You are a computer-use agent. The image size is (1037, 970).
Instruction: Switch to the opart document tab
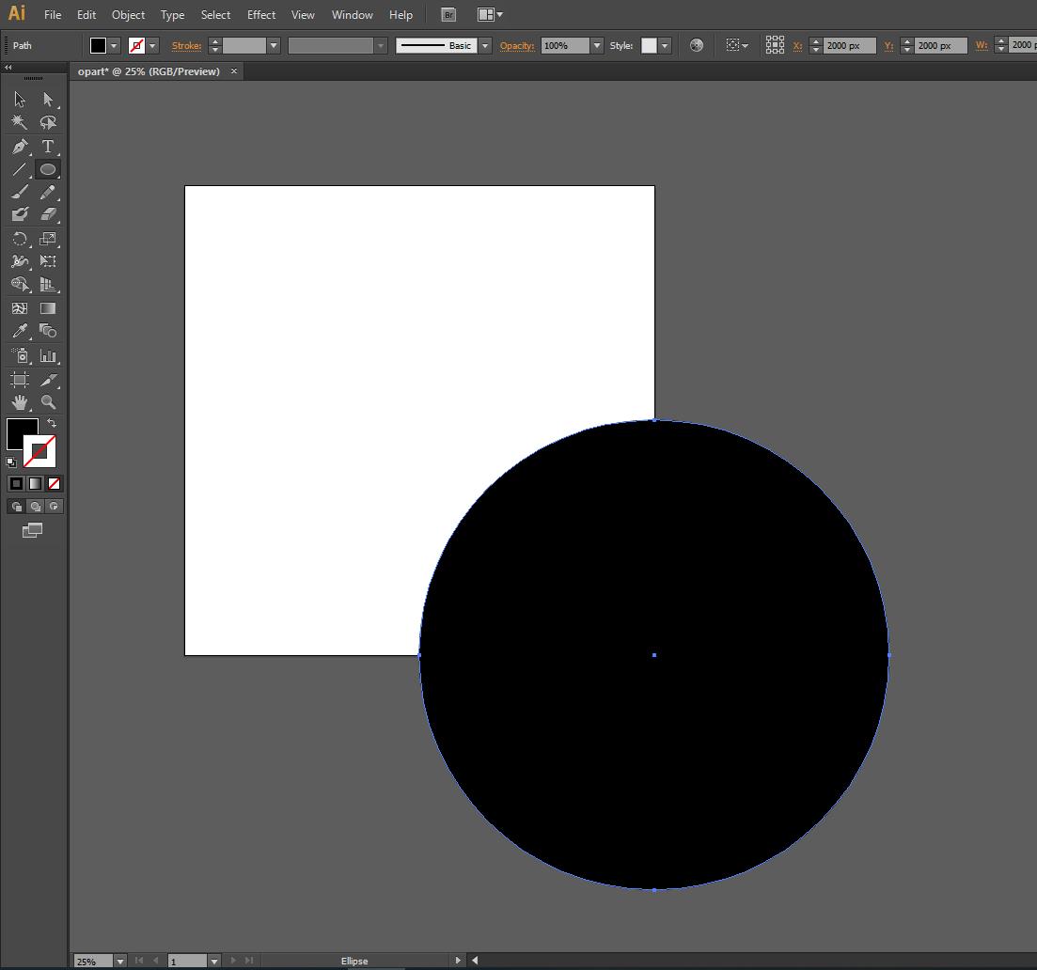149,71
